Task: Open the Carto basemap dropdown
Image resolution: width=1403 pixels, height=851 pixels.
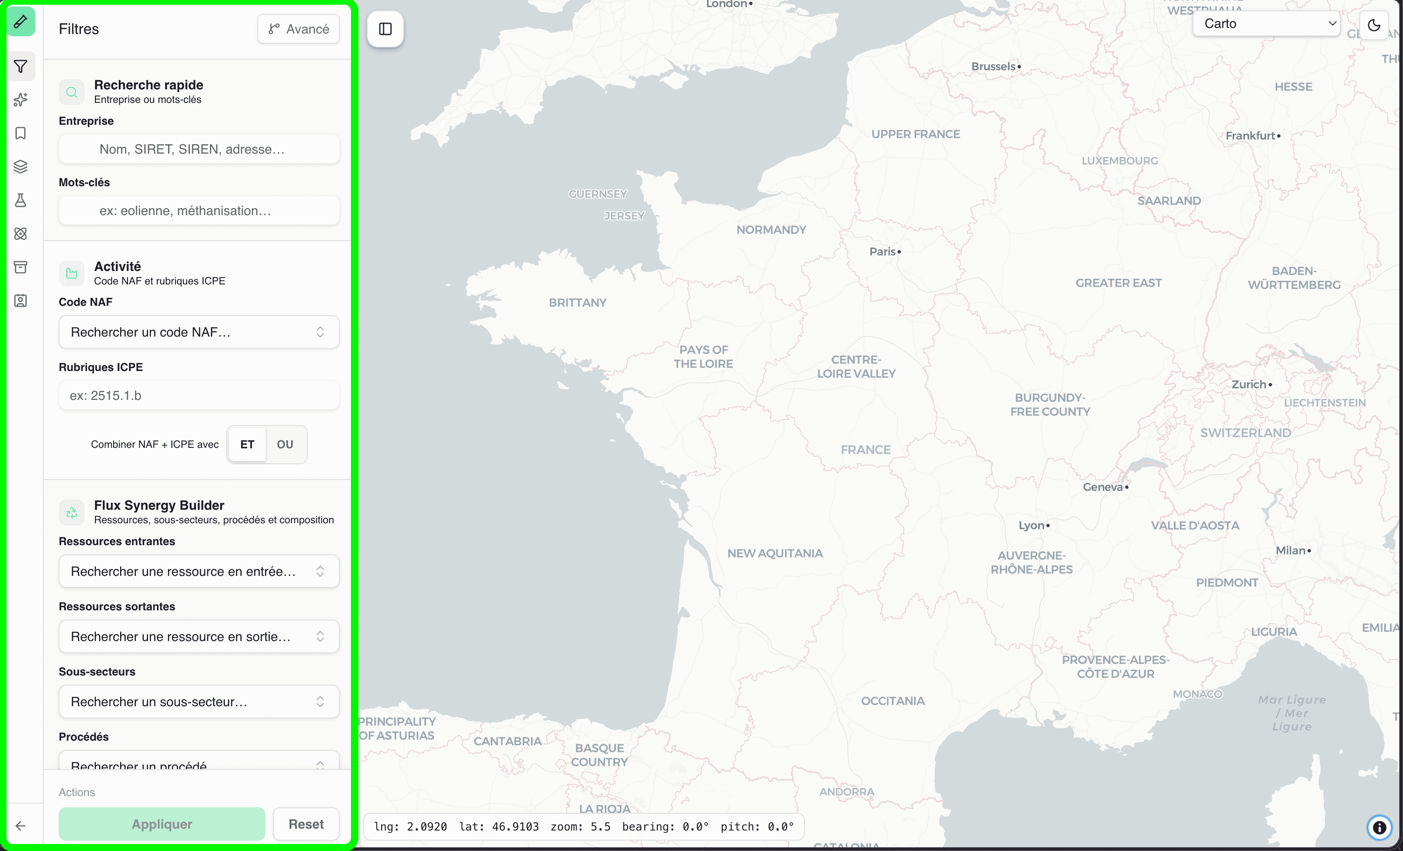Action: coord(1266,24)
